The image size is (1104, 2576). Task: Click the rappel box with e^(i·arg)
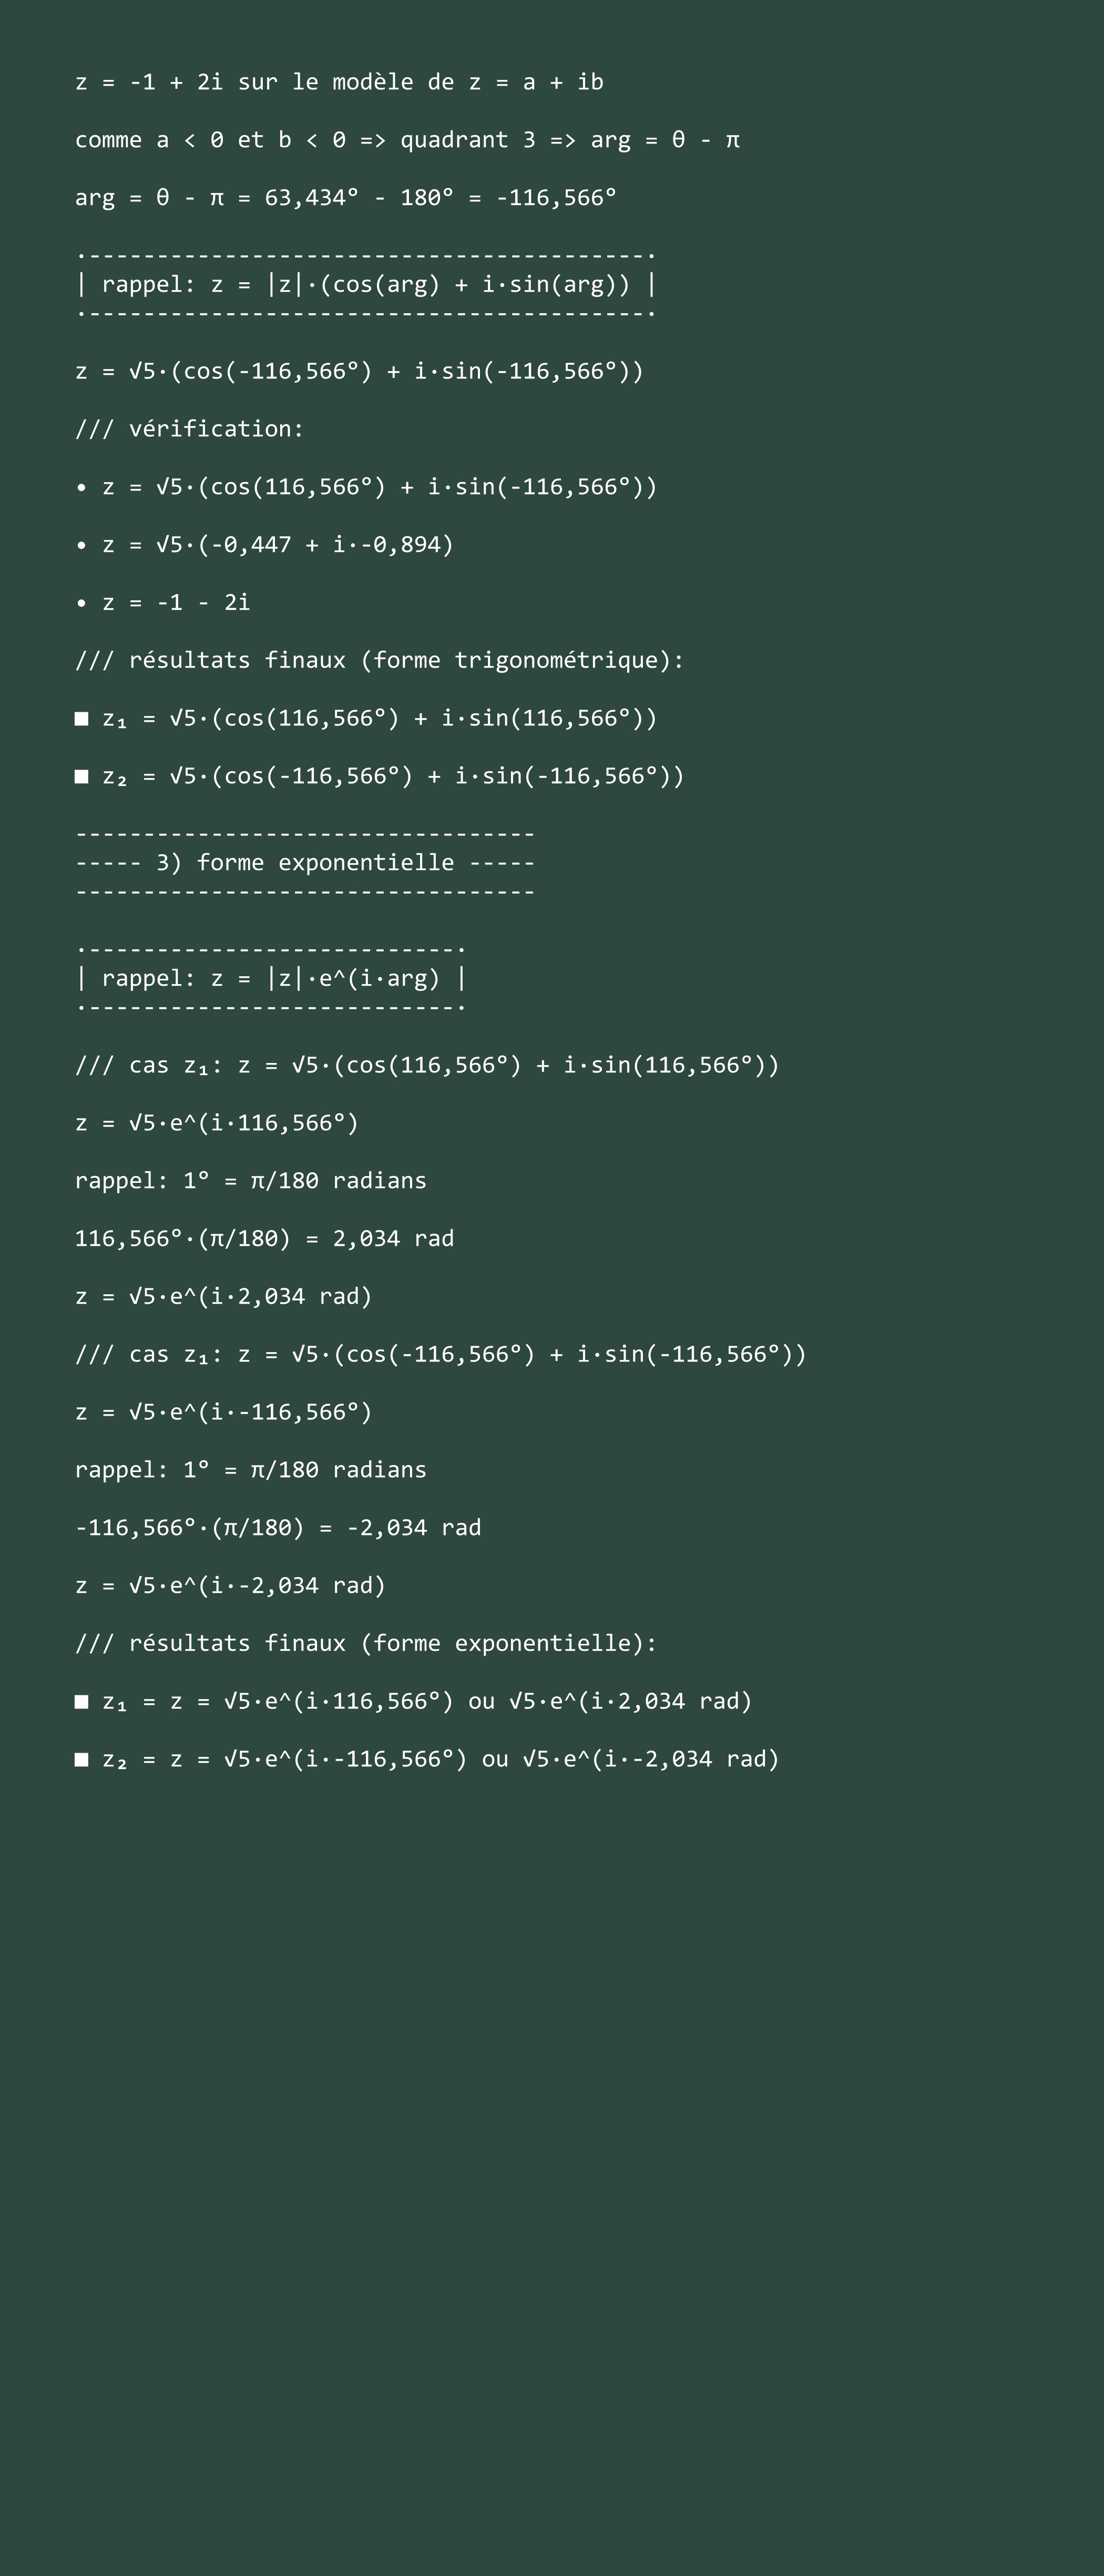tap(271, 978)
